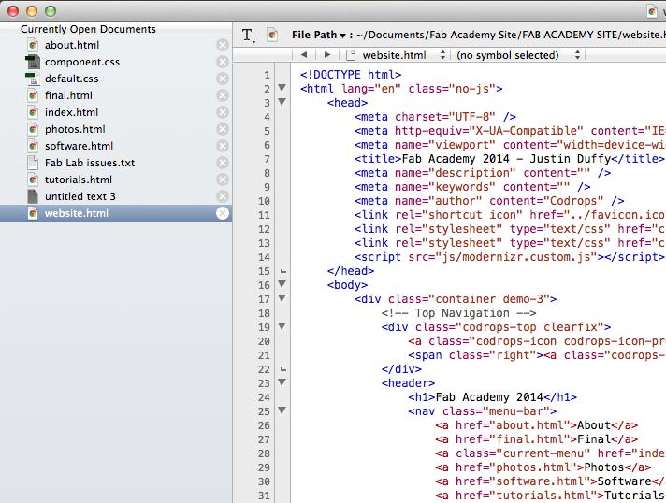Viewport: 666px width, 503px height.
Task: Click the untitled text 3 file icon
Action: [33, 196]
